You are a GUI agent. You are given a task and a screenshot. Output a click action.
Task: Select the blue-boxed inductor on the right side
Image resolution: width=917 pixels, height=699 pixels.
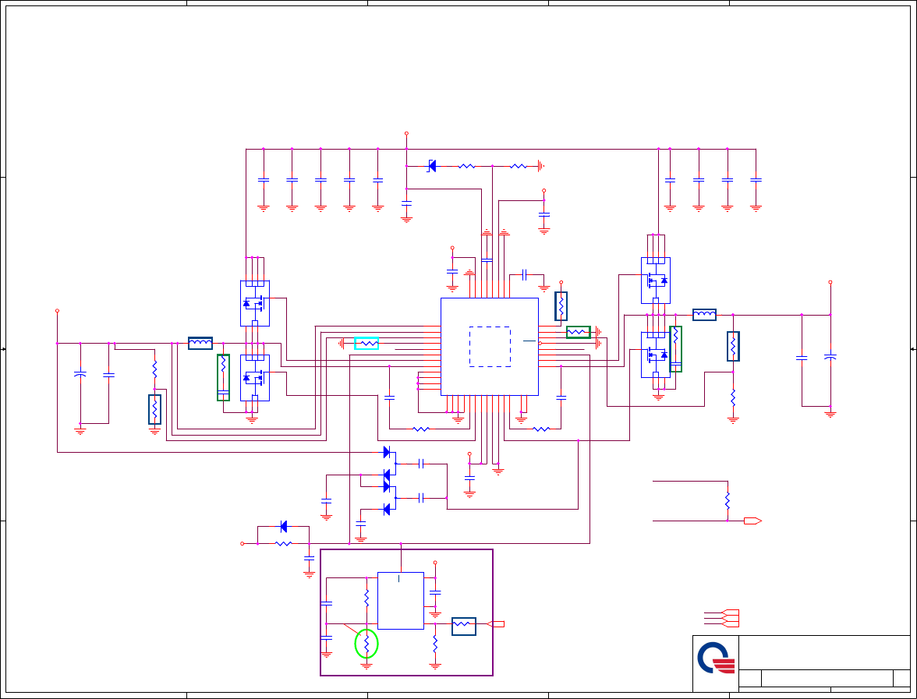(x=704, y=315)
